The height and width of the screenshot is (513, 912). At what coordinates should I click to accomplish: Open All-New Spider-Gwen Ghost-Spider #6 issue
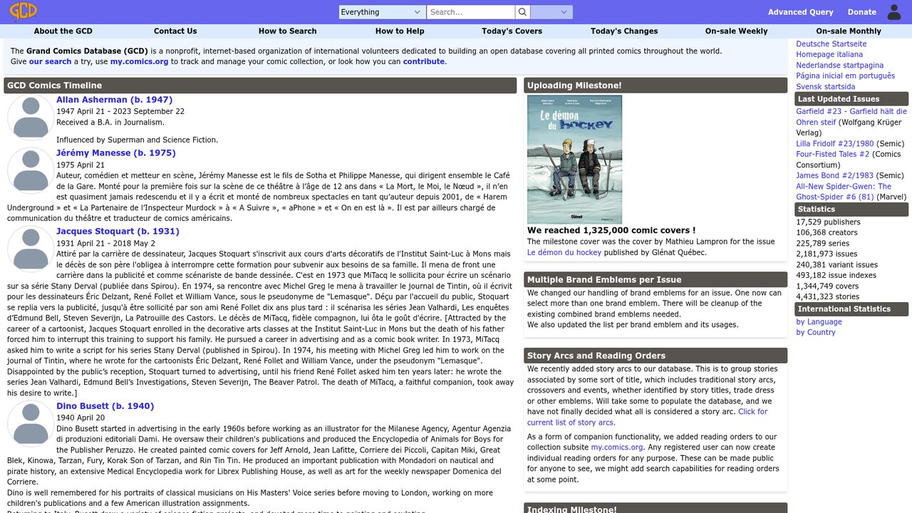point(844,192)
